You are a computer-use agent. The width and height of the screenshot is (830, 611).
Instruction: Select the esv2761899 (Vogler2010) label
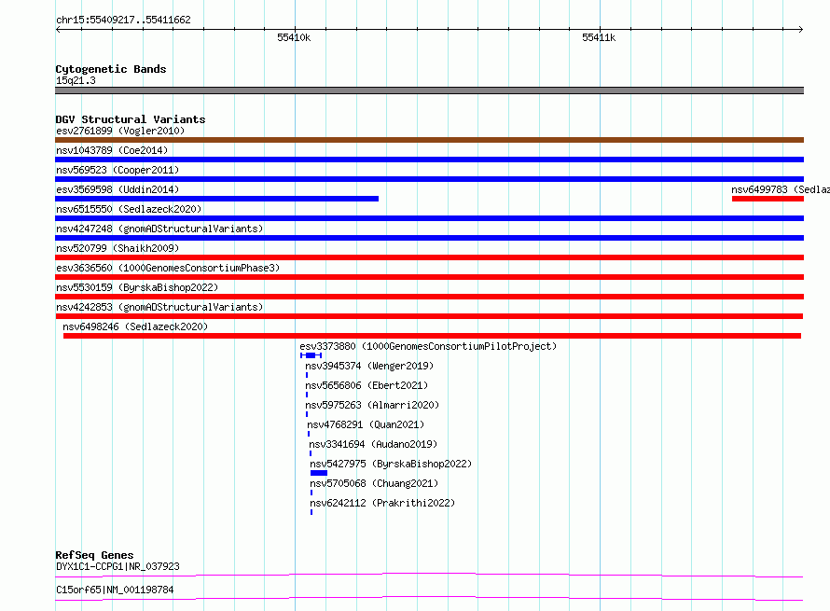[120, 131]
